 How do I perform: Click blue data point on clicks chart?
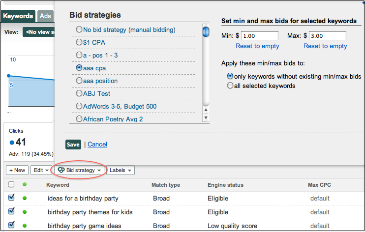click(9, 76)
